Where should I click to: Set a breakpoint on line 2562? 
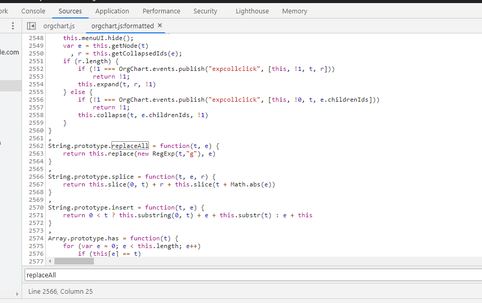tap(35, 145)
